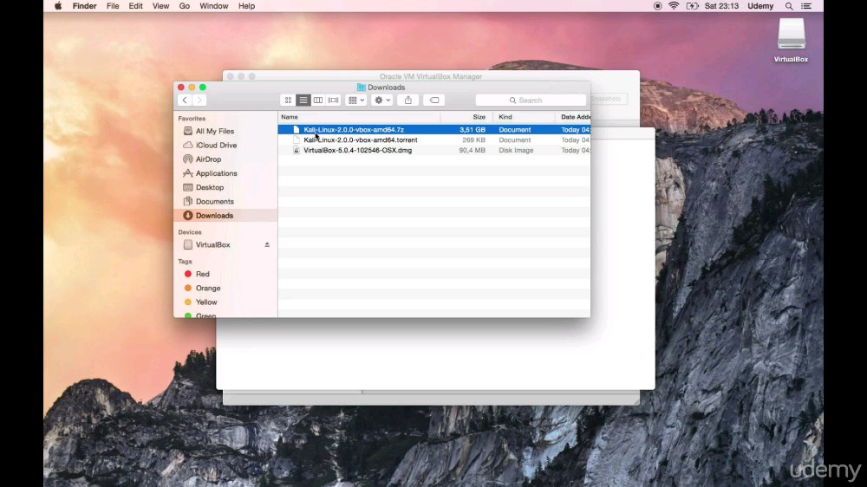Viewport: 867px width, 487px height.
Task: Eject the VirtualBox device
Action: 267,244
